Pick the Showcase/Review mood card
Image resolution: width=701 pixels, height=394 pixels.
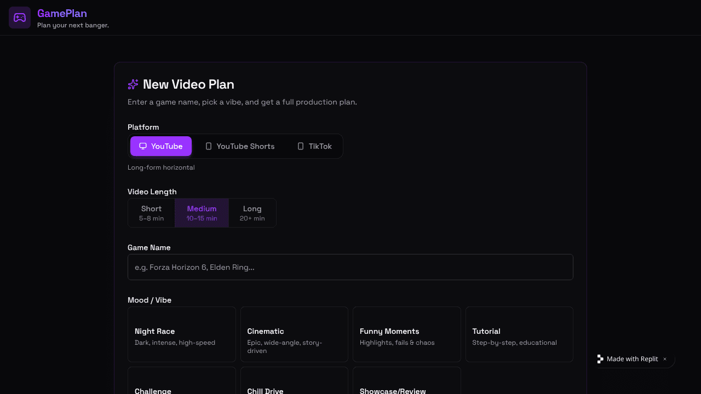click(407, 381)
